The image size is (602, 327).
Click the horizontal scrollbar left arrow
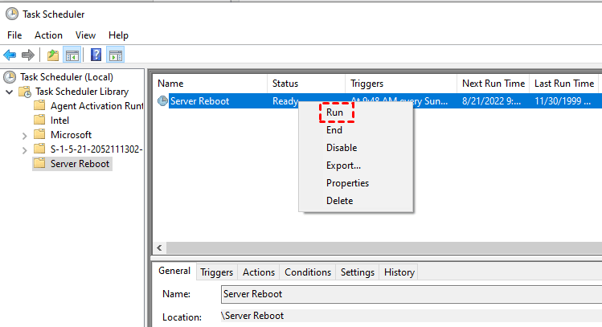(x=159, y=248)
